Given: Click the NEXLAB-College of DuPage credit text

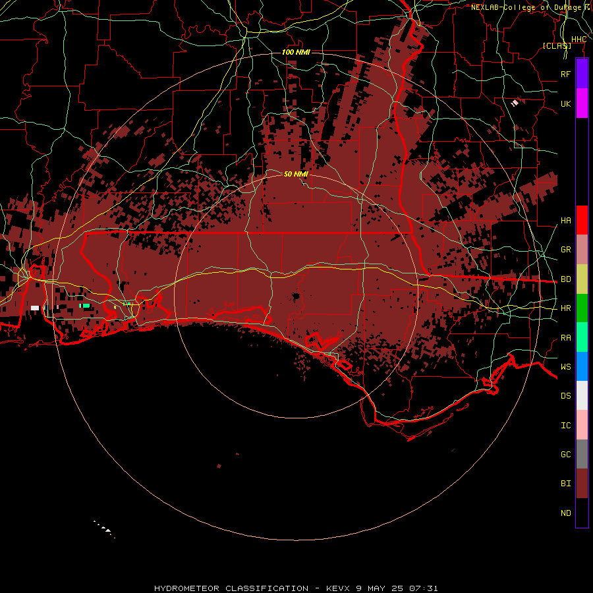Looking at the screenshot, I should click(x=526, y=7).
